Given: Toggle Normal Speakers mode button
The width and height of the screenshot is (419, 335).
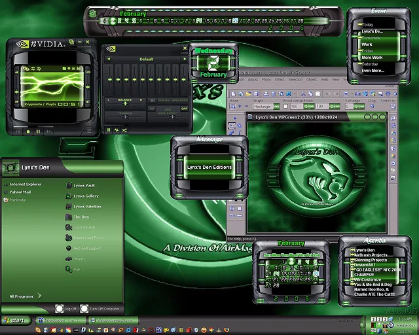Looking at the screenshot, I should (153, 101).
